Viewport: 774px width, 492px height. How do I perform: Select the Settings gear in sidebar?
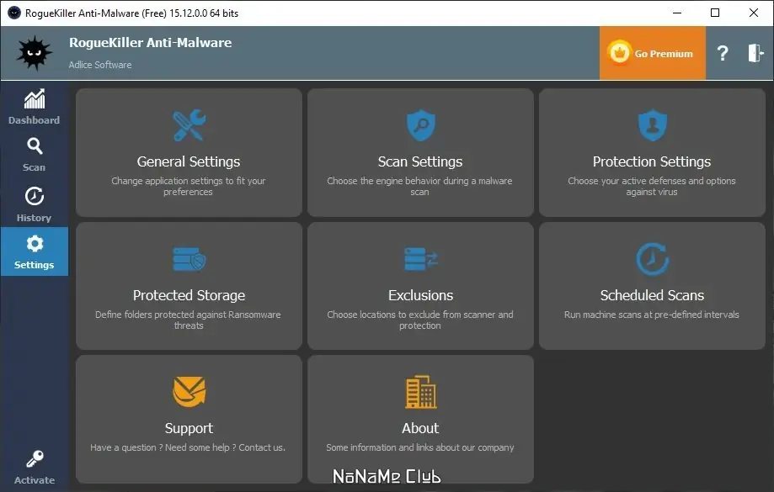click(x=35, y=244)
